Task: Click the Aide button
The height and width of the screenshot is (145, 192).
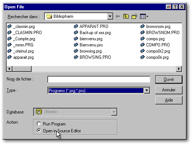Action: (169, 100)
